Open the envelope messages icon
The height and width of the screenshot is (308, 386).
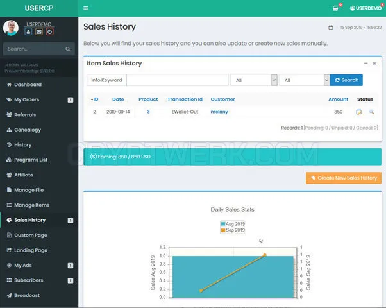(x=39, y=31)
